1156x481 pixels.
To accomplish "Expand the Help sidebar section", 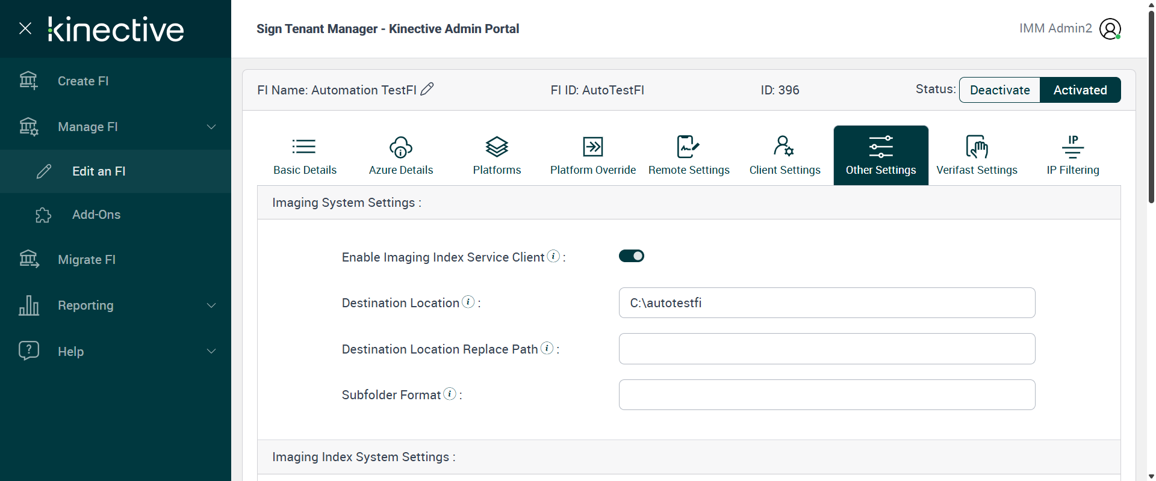I will (x=211, y=351).
